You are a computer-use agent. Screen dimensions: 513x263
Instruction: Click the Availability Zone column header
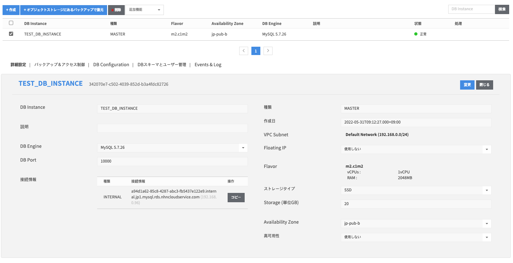click(227, 24)
